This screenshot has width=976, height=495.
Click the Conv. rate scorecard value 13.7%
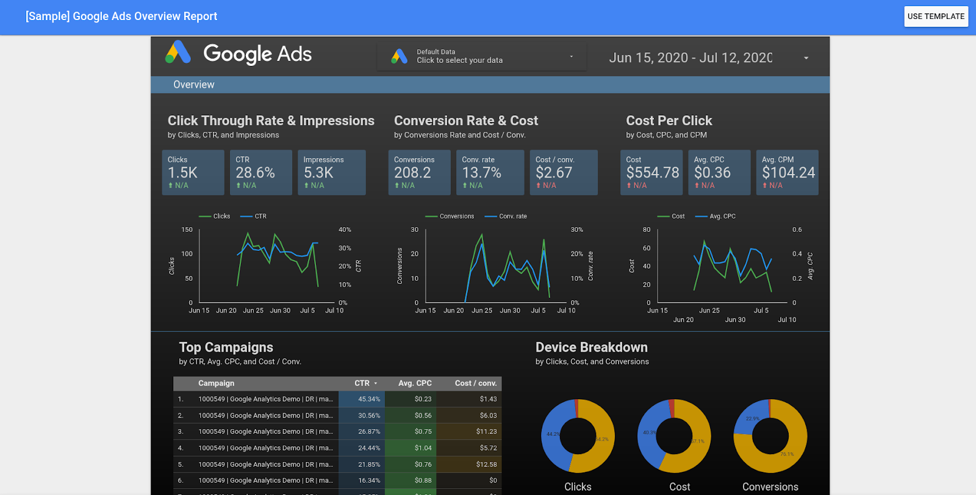[482, 173]
